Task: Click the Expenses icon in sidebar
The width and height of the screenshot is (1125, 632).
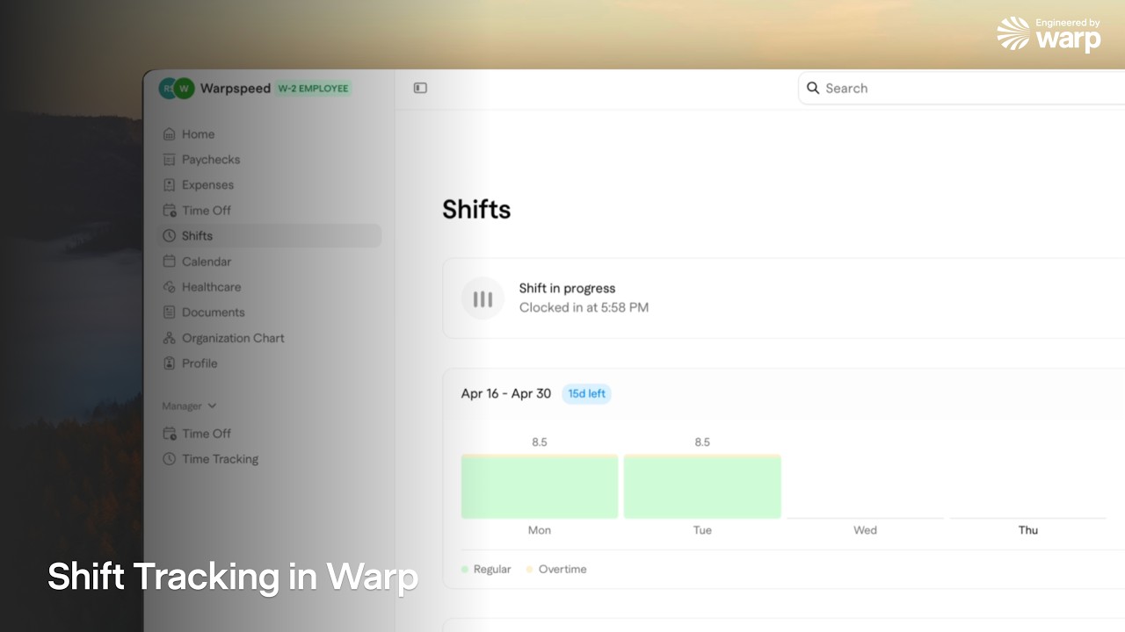Action: [x=170, y=185]
